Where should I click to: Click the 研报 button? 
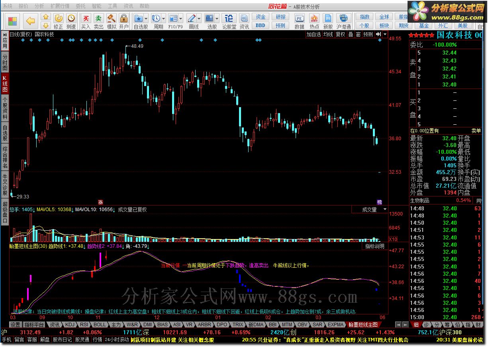coord(280,17)
